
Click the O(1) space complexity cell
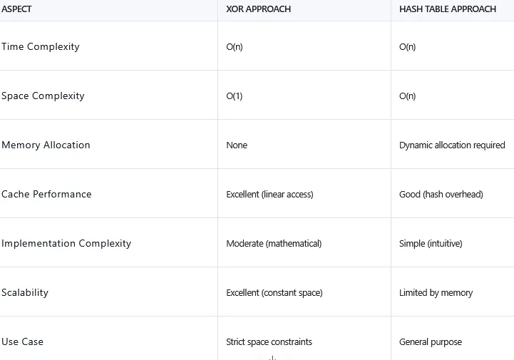pyautogui.click(x=235, y=96)
